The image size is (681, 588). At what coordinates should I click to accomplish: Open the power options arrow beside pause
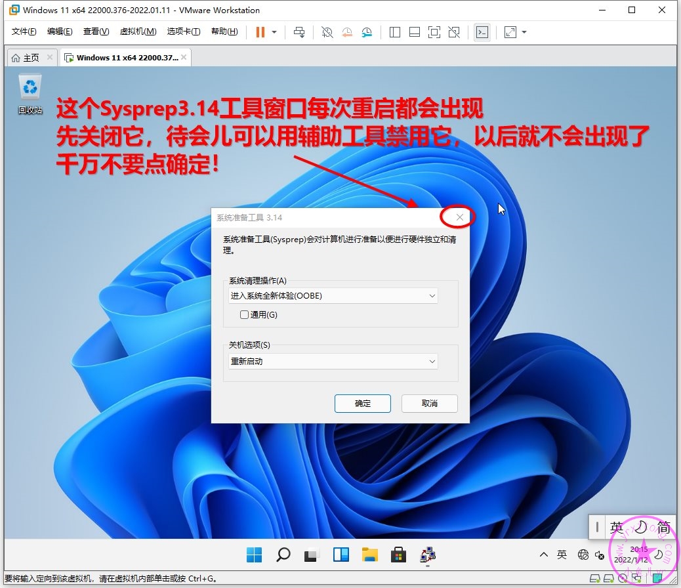coord(274,32)
